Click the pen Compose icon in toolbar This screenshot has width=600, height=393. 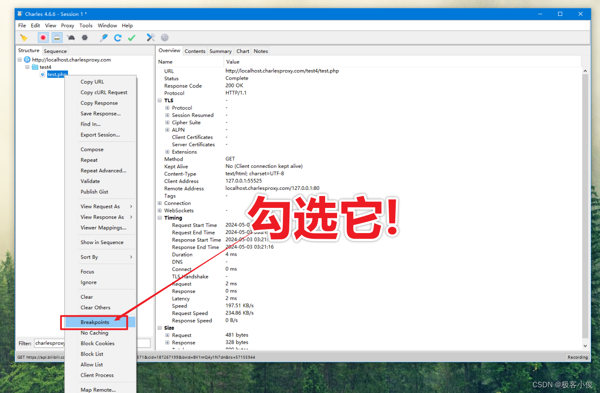[x=104, y=38]
